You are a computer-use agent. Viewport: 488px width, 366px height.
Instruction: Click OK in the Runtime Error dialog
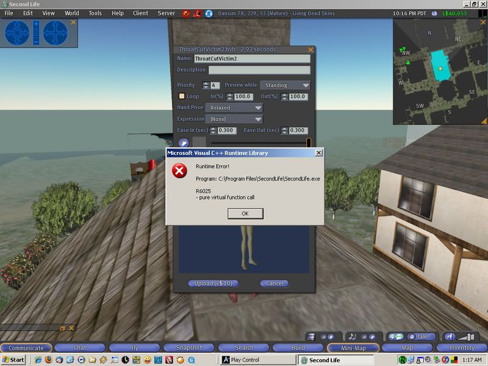tap(245, 213)
